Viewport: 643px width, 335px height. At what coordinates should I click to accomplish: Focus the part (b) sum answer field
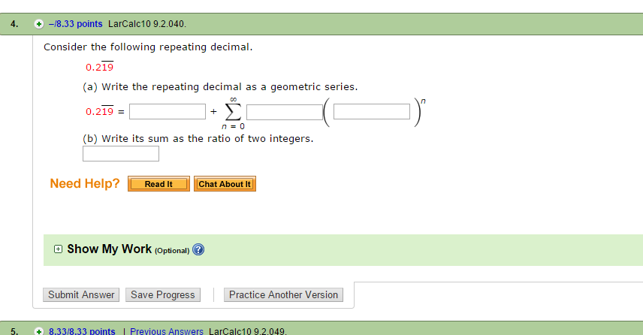121,154
